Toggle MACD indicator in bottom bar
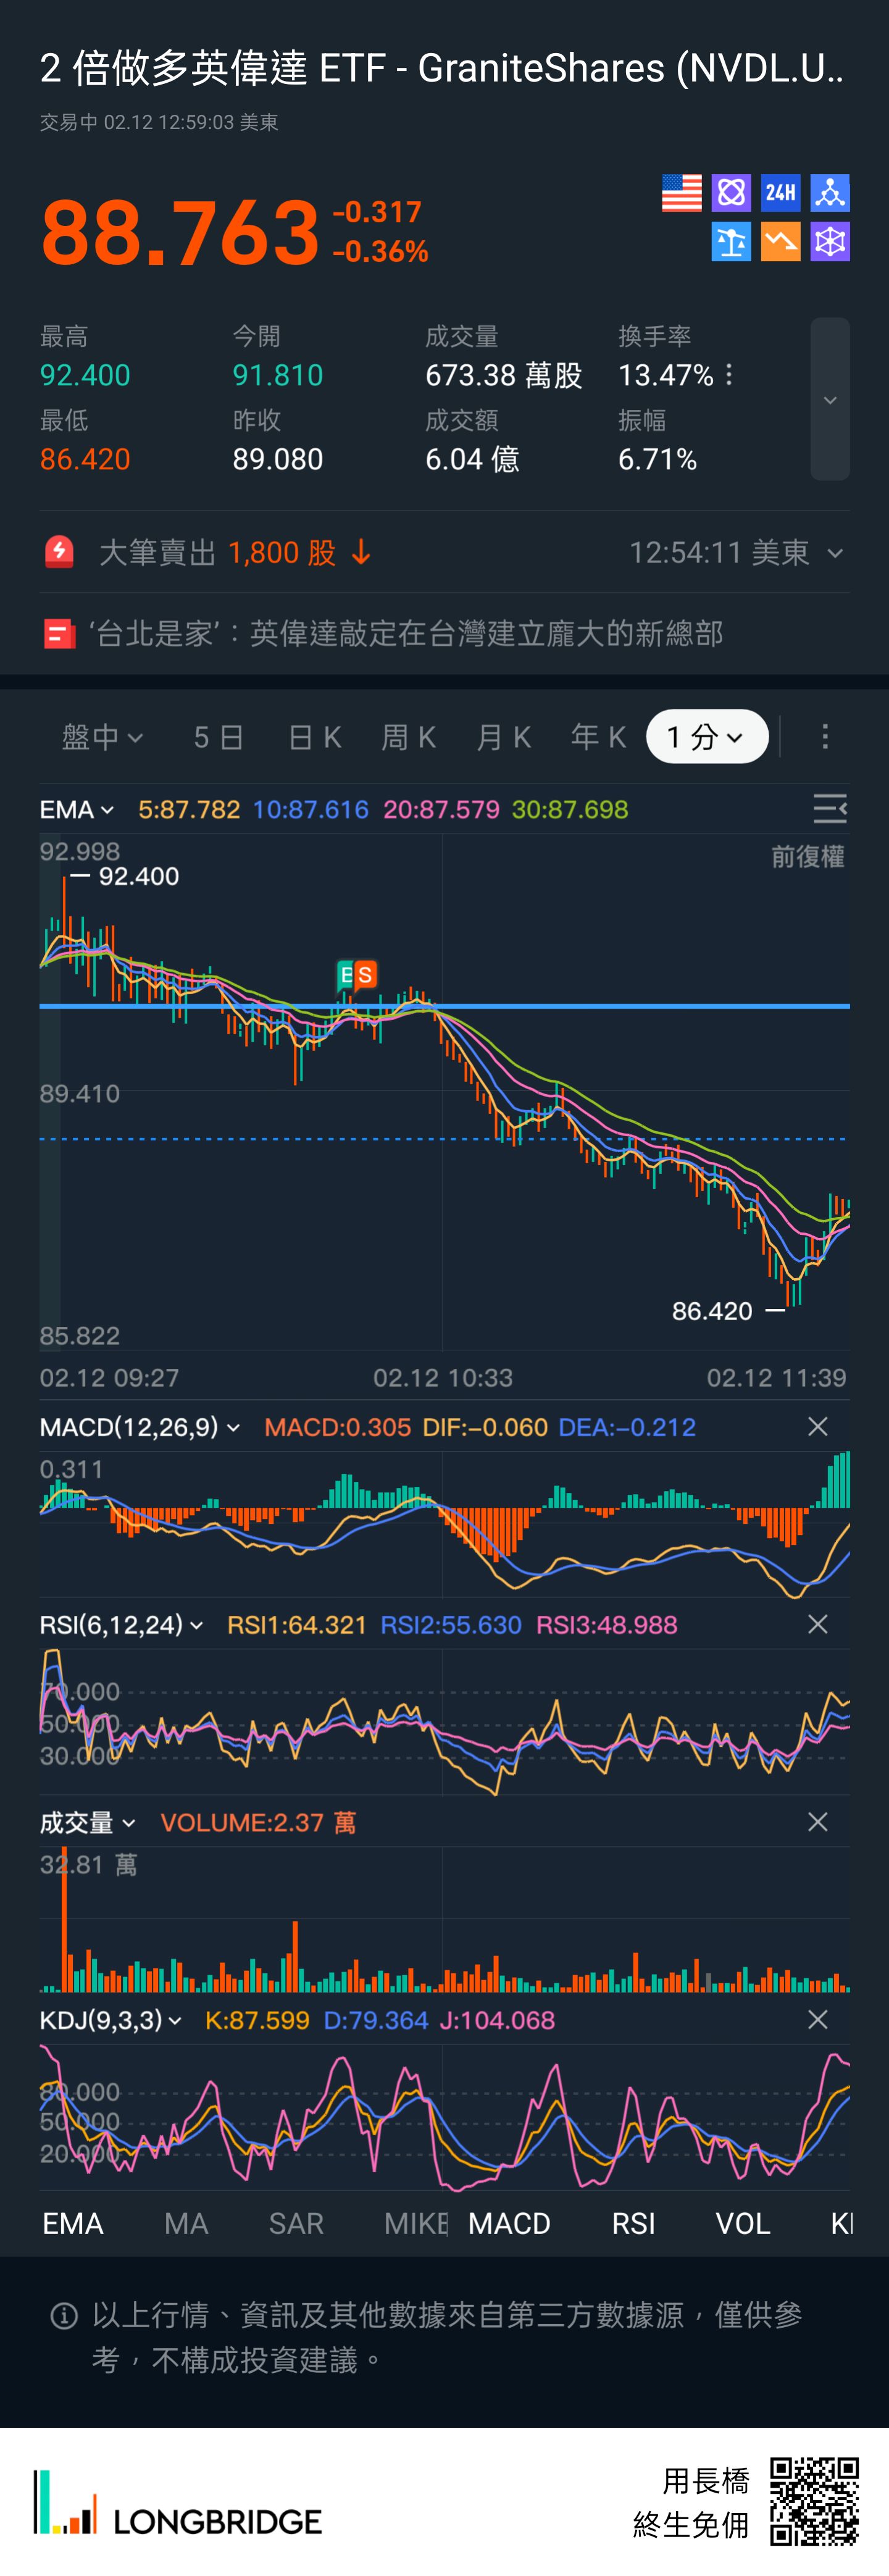This screenshot has width=889, height=2576. pos(509,2223)
